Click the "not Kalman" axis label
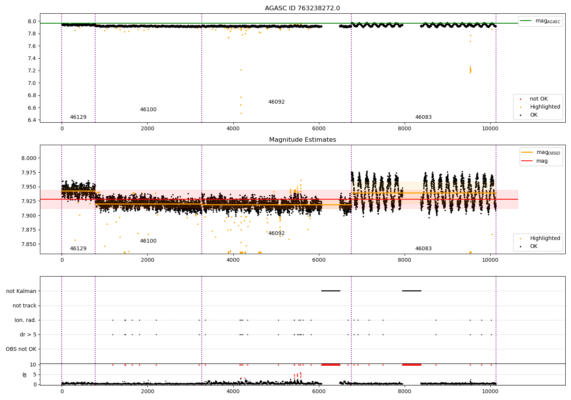Image resolution: width=571 pixels, height=400 pixels. tap(21, 291)
